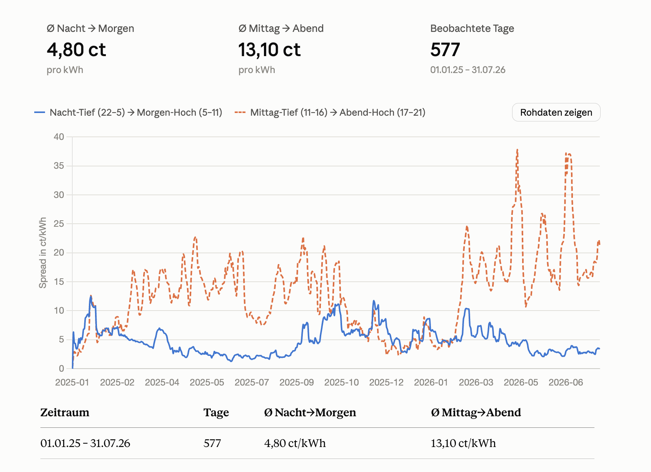Viewport: 651px width, 472px height.
Task: Select the 13,10 ct average value
Action: (269, 50)
